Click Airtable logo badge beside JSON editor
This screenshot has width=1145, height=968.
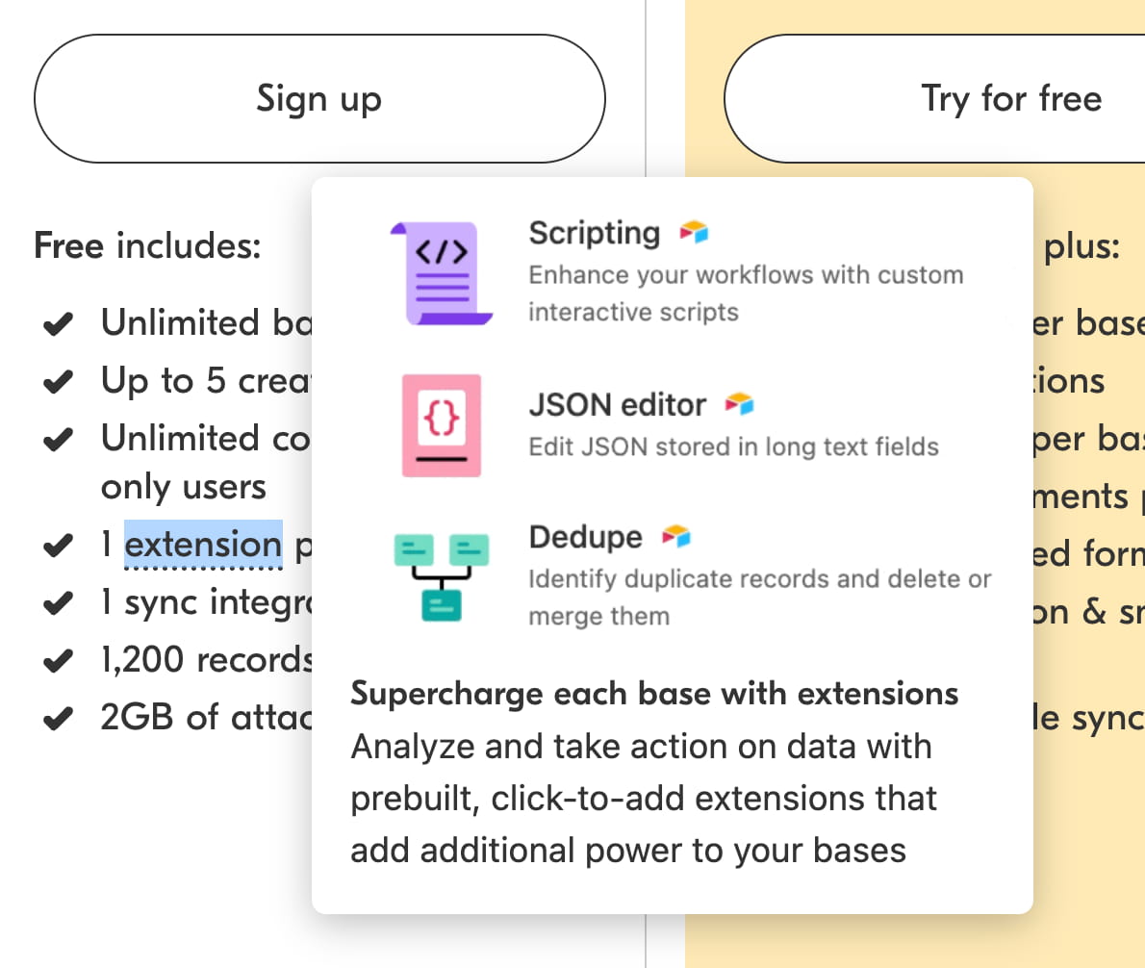(739, 404)
